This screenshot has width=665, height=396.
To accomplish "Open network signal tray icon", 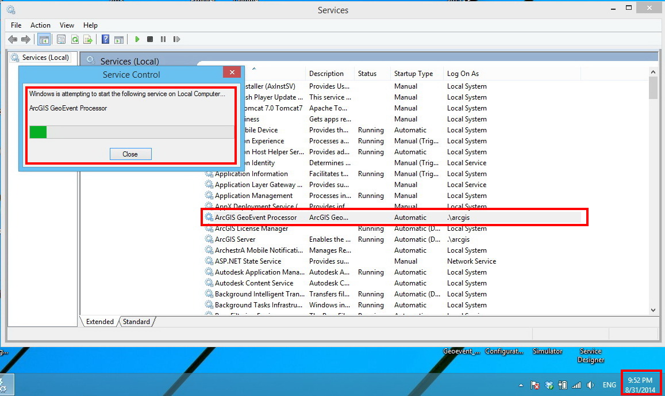I will (576, 385).
